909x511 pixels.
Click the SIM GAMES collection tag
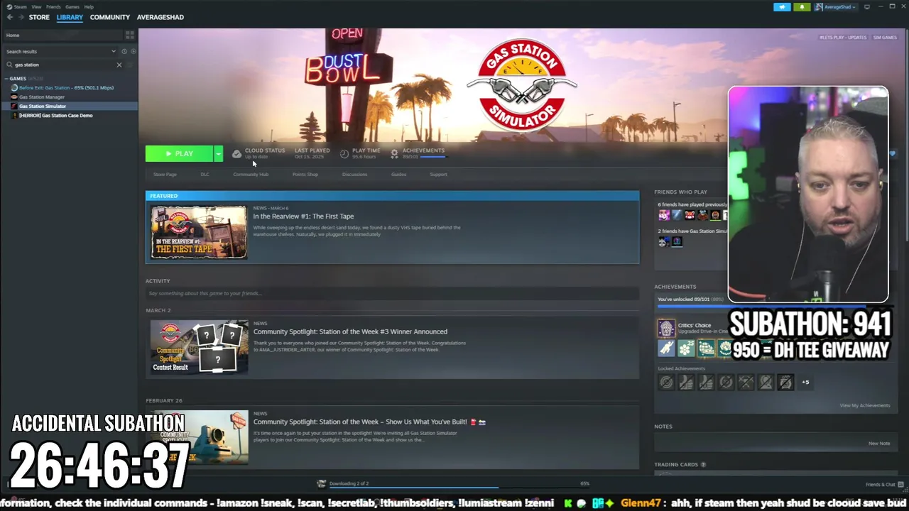pos(885,37)
